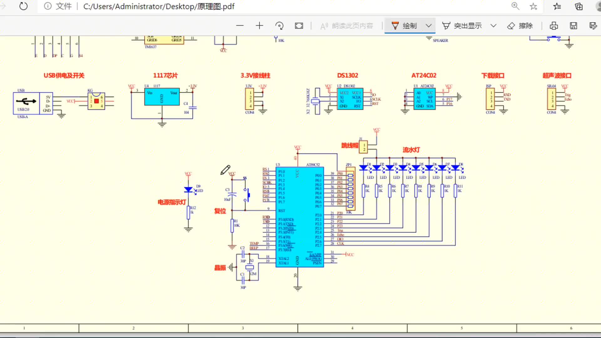Image resolution: width=601 pixels, height=338 pixels.
Task: Click the 复位 label
Action: [x=220, y=211]
